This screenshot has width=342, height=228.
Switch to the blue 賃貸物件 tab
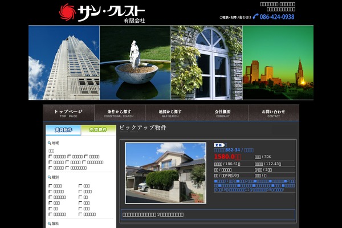pos(63,130)
